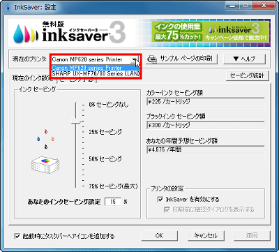Click the 50% セービング label
Image resolution: width=279 pixels, height=252 pixels.
[x=105, y=159]
